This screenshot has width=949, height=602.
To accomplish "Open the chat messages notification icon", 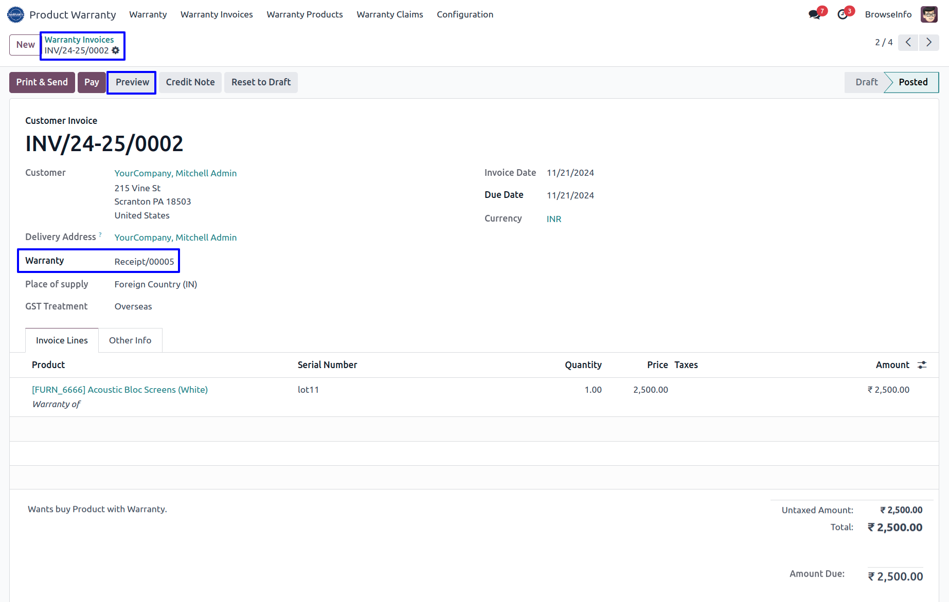I will [x=814, y=14].
